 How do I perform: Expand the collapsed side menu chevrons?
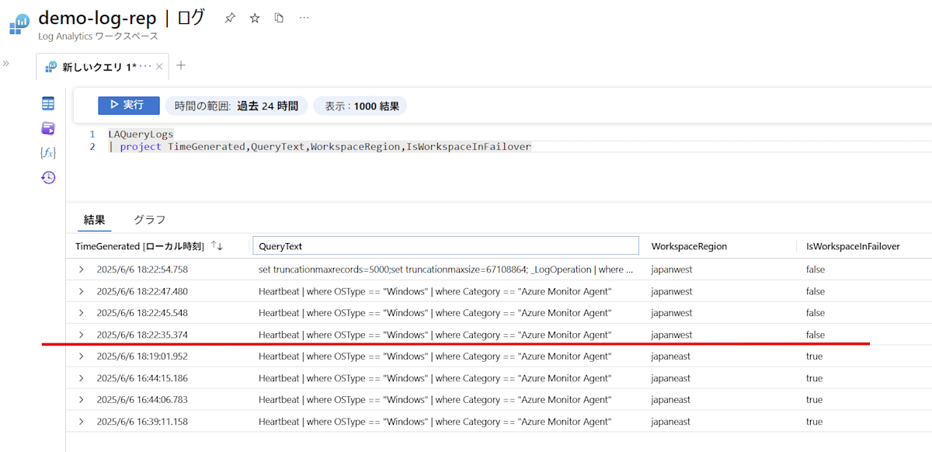(x=6, y=64)
